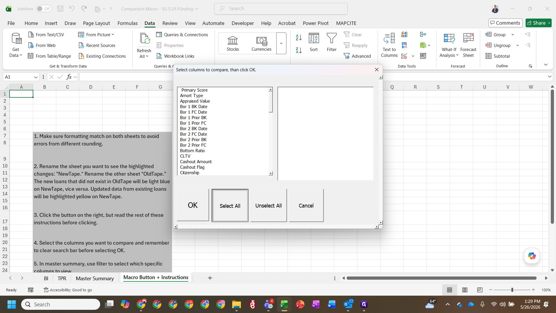556x313 pixels.
Task: Click the Advanced filter option
Action: pos(357,56)
